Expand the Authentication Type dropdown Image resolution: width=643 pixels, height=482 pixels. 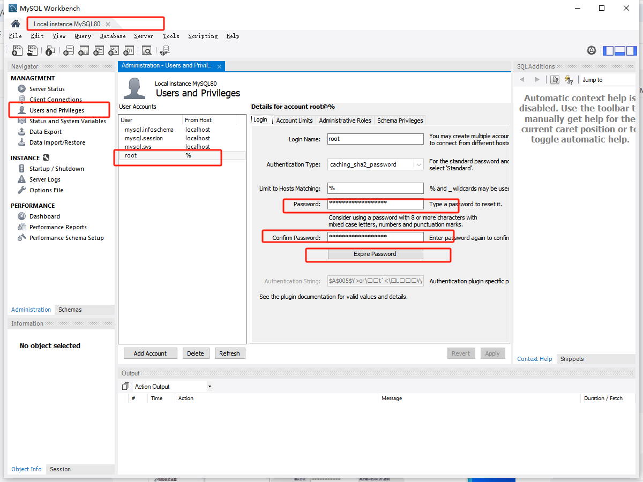419,164
